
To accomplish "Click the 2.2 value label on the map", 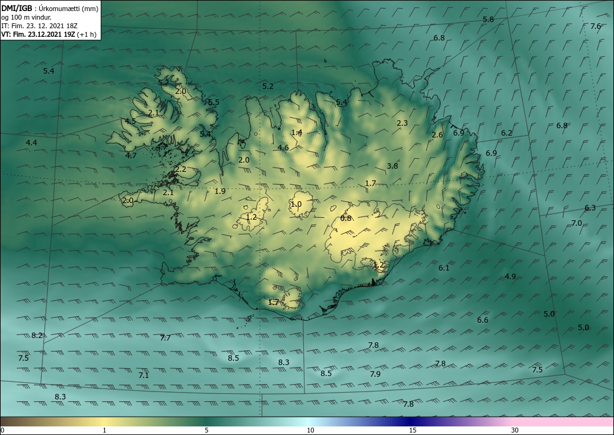I will [x=181, y=169].
